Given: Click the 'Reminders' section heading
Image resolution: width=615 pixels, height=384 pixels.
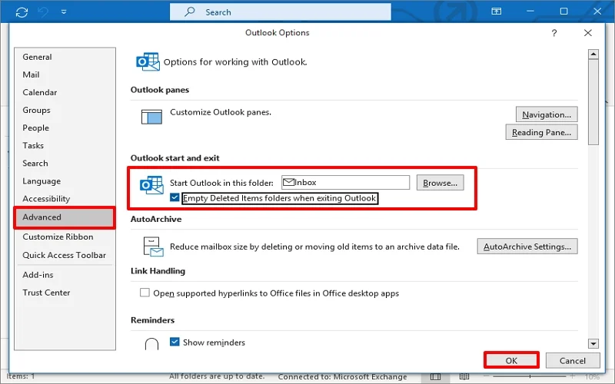Looking at the screenshot, I should coord(152,320).
